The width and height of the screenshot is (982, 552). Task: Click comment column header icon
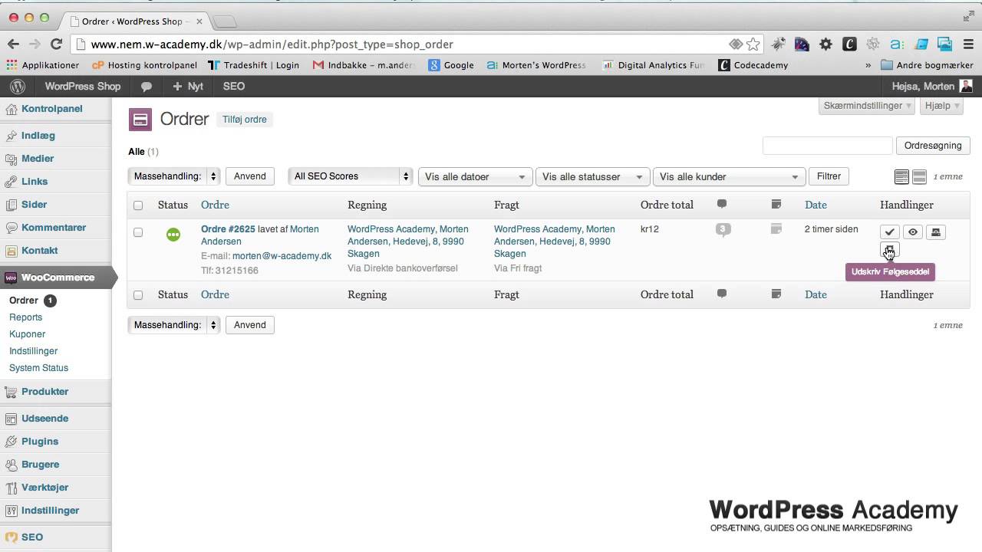722,205
